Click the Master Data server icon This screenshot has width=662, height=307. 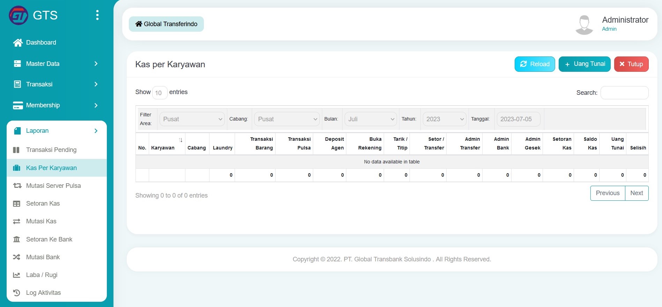(17, 64)
